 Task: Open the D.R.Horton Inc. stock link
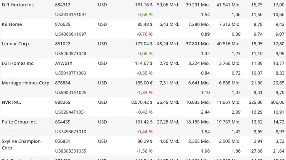pos(18,5)
